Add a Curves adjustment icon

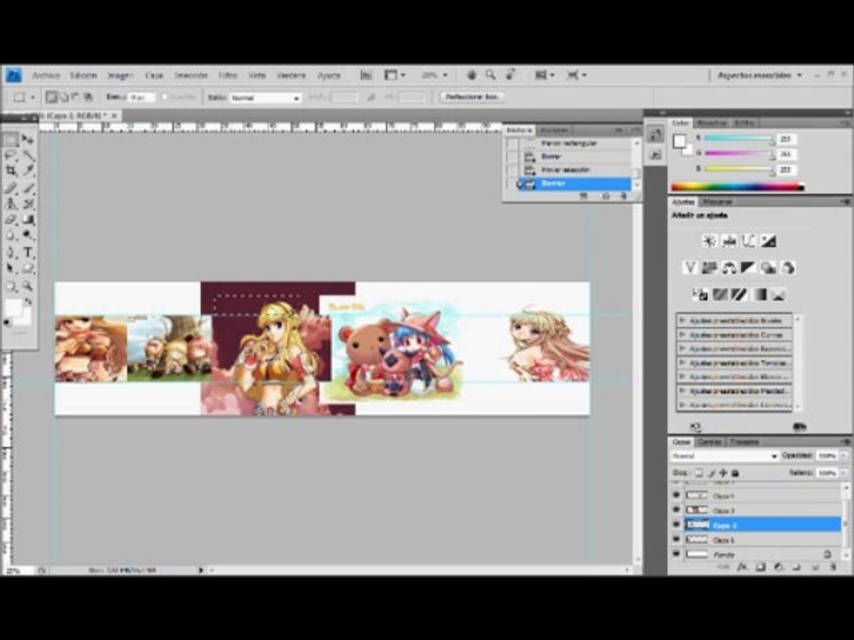point(748,241)
